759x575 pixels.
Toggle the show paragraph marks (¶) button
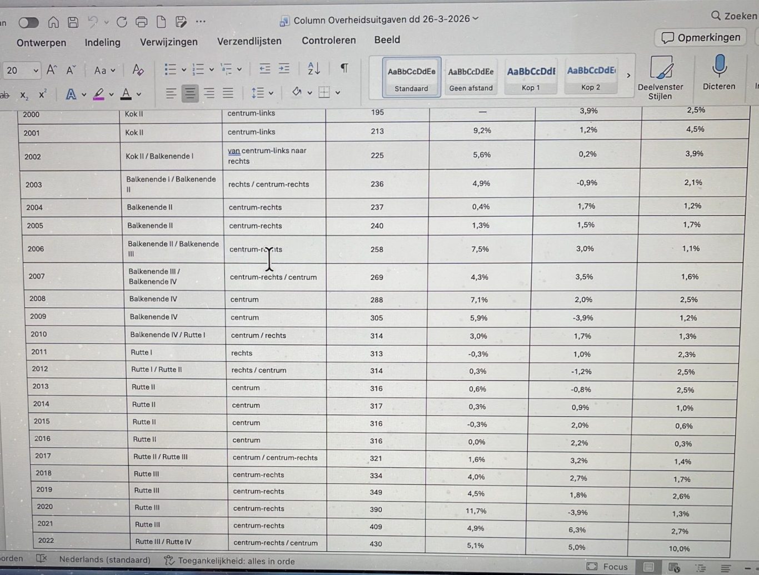point(344,68)
